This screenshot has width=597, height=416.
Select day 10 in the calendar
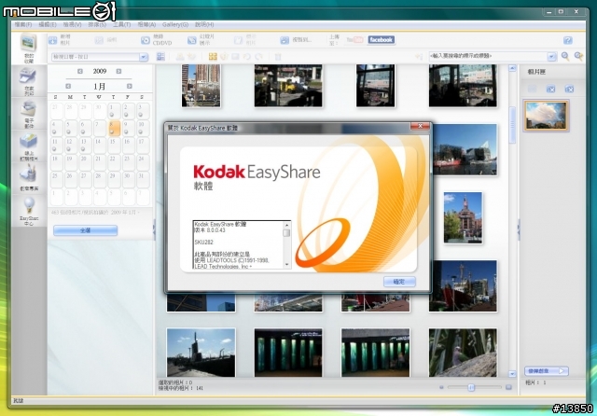click(143, 129)
